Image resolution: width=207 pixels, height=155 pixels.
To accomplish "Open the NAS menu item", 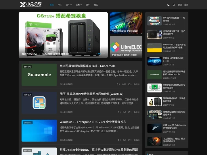I will tap(60, 5).
